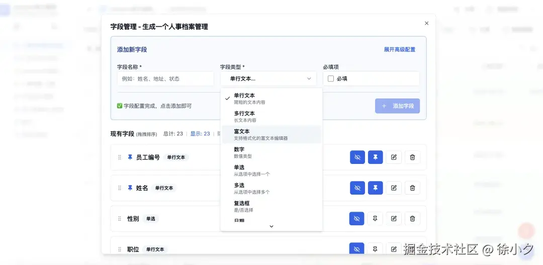Click 展开高级配置 link
543x265 pixels.
pyautogui.click(x=400, y=50)
